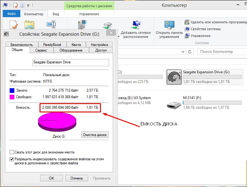Screen dimensions: 247x187
Task: Click OK in the properties dialog
Action: click(51, 178)
